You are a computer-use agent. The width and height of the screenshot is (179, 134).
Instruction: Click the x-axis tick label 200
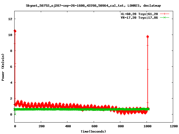pyautogui.click(x=41, y=126)
